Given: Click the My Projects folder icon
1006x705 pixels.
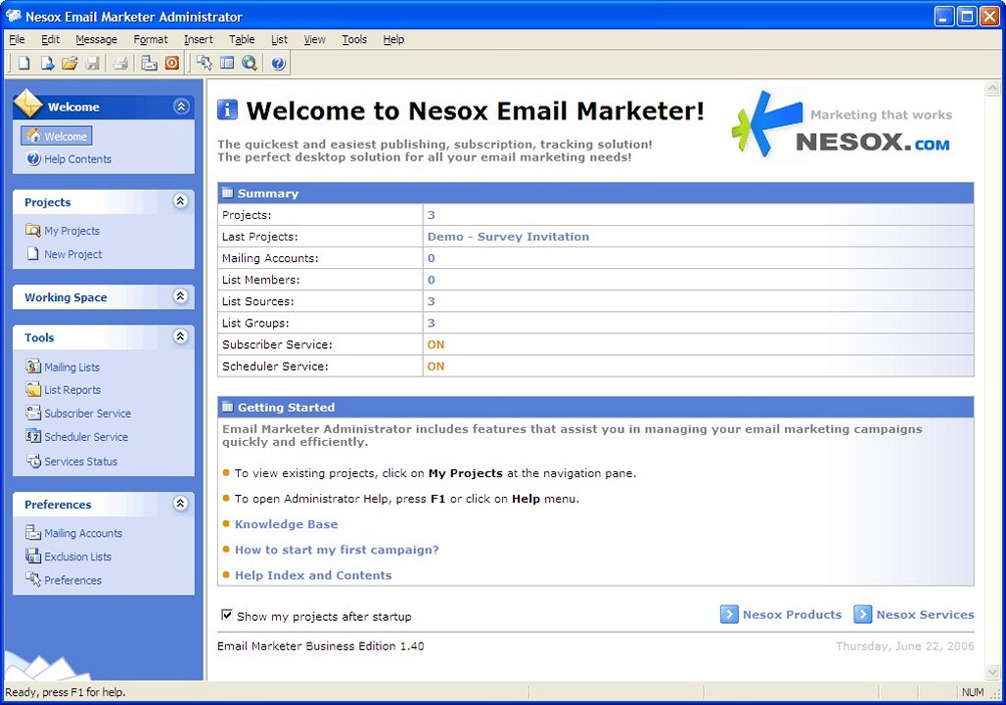Looking at the screenshot, I should 33,230.
